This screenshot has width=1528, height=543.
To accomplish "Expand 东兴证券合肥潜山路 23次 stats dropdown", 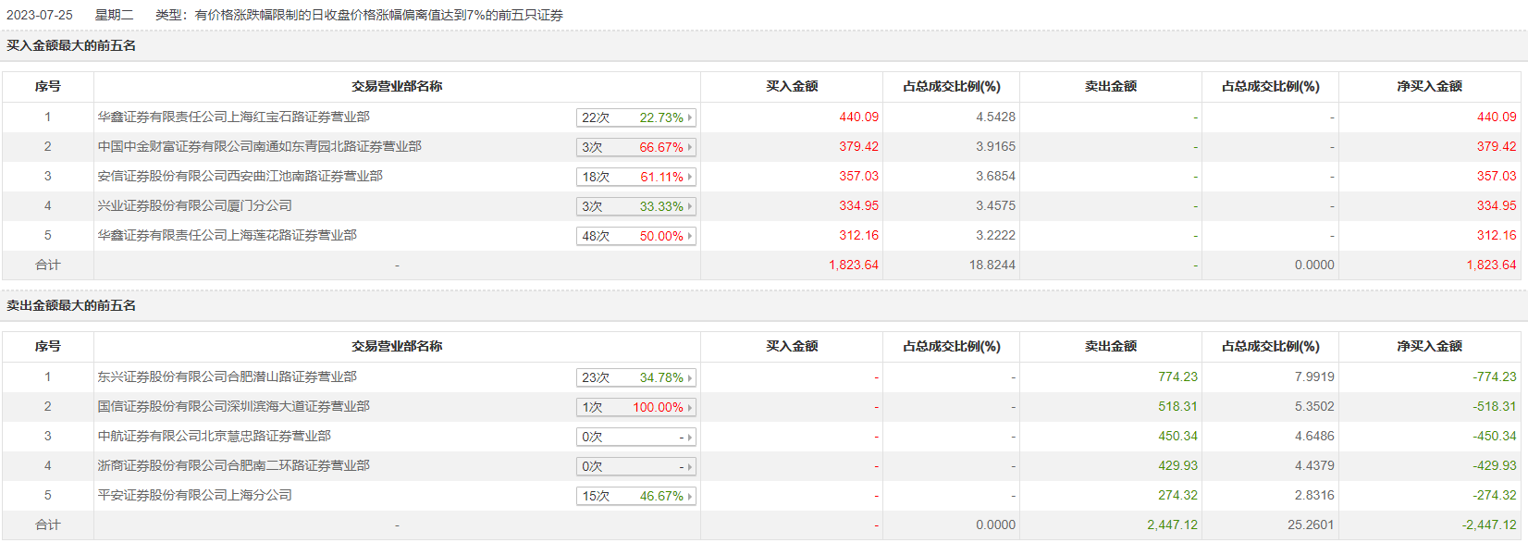I will (x=635, y=377).
